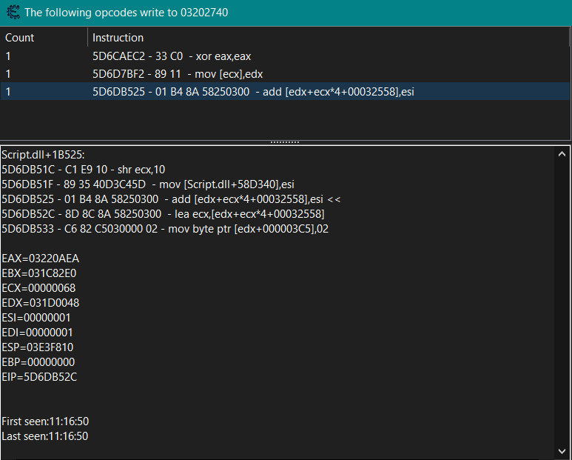Select the add instruction row in the opcode list
Viewport: 572px width, 460px height.
254,91
